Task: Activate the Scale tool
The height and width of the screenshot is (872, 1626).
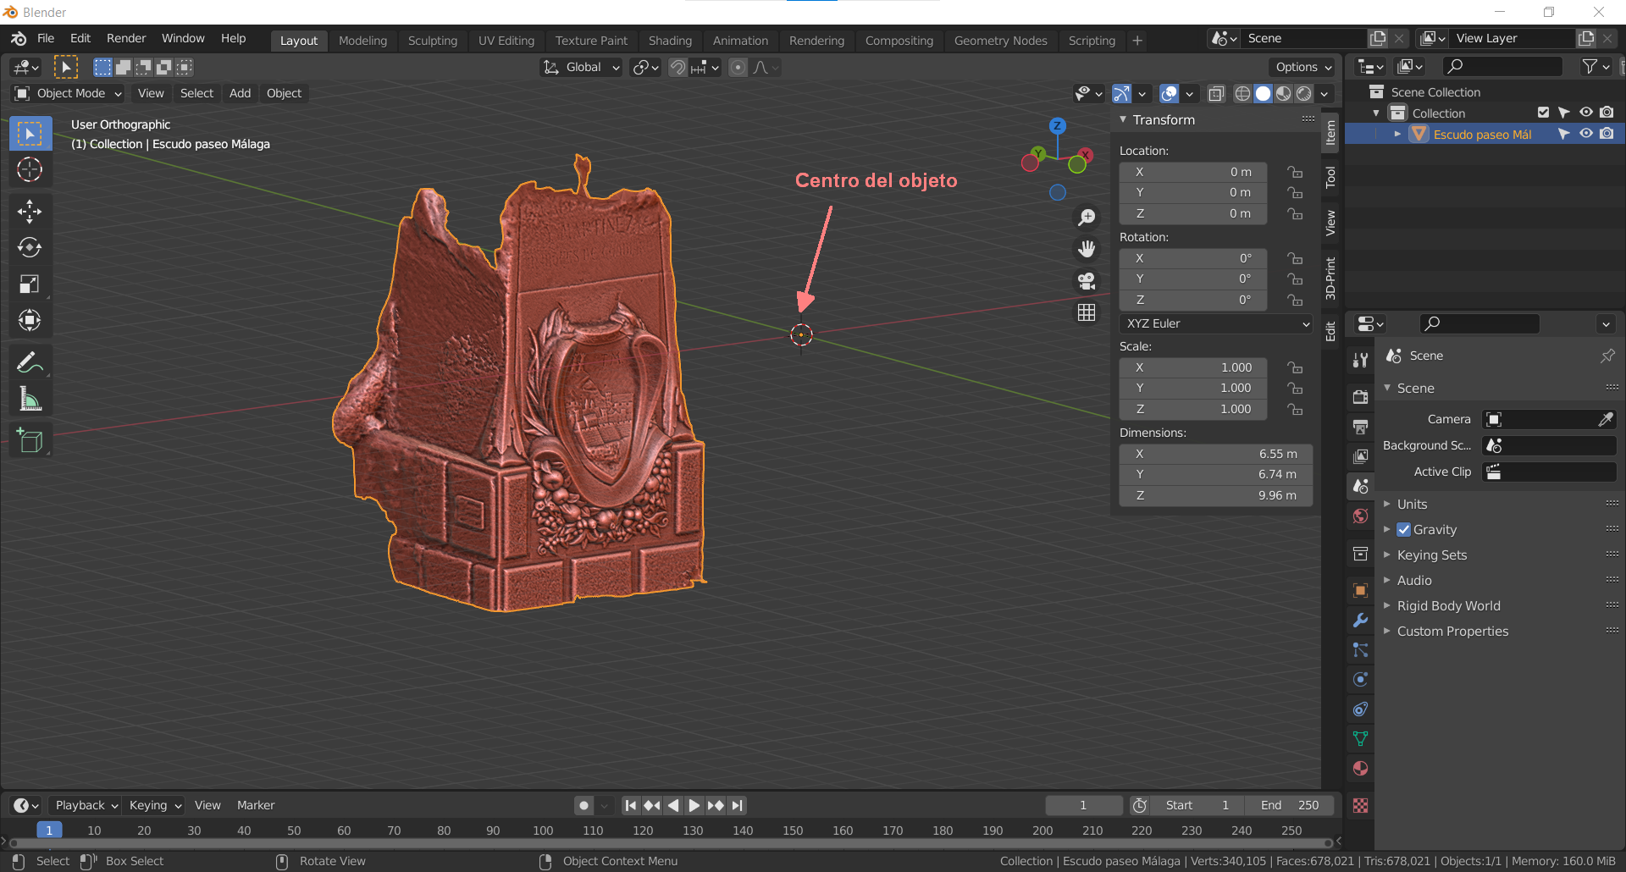Action: pos(30,284)
